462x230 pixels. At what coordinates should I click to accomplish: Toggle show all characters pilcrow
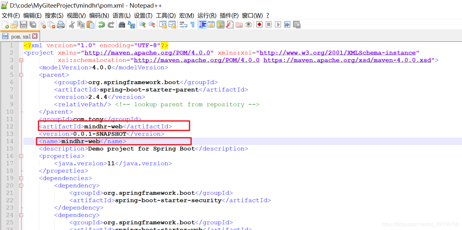point(192,25)
